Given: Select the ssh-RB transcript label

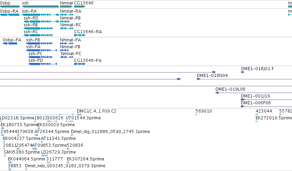Looking at the screenshot, I should click(x=31, y=25).
